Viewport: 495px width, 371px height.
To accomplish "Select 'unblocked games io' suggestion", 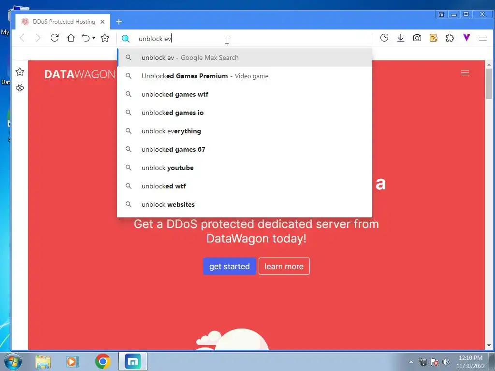I will coord(245,113).
